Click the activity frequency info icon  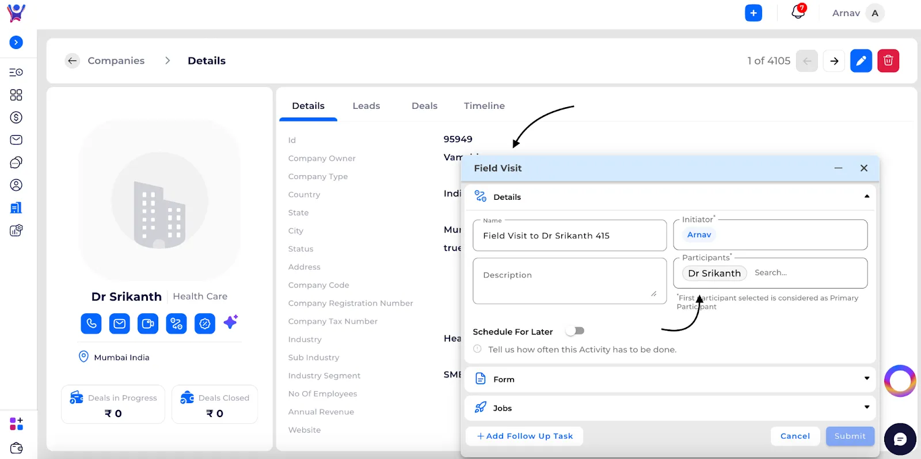pyautogui.click(x=477, y=349)
